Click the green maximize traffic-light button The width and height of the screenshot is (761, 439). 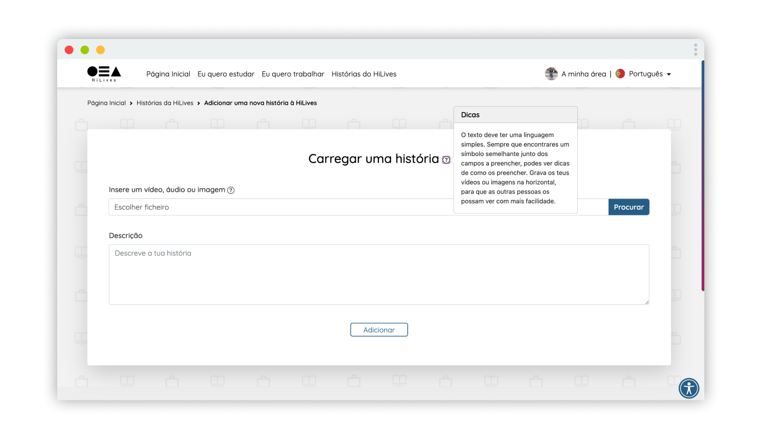84,50
